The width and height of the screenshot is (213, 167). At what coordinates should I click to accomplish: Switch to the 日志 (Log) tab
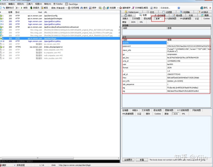click(150, 12)
